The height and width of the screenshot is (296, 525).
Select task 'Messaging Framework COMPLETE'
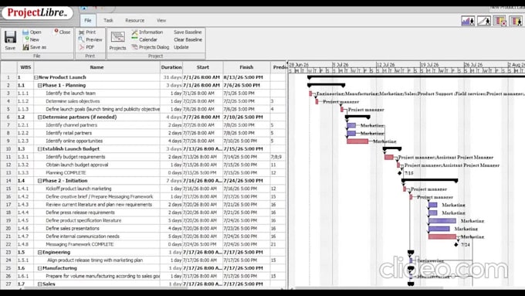point(80,244)
